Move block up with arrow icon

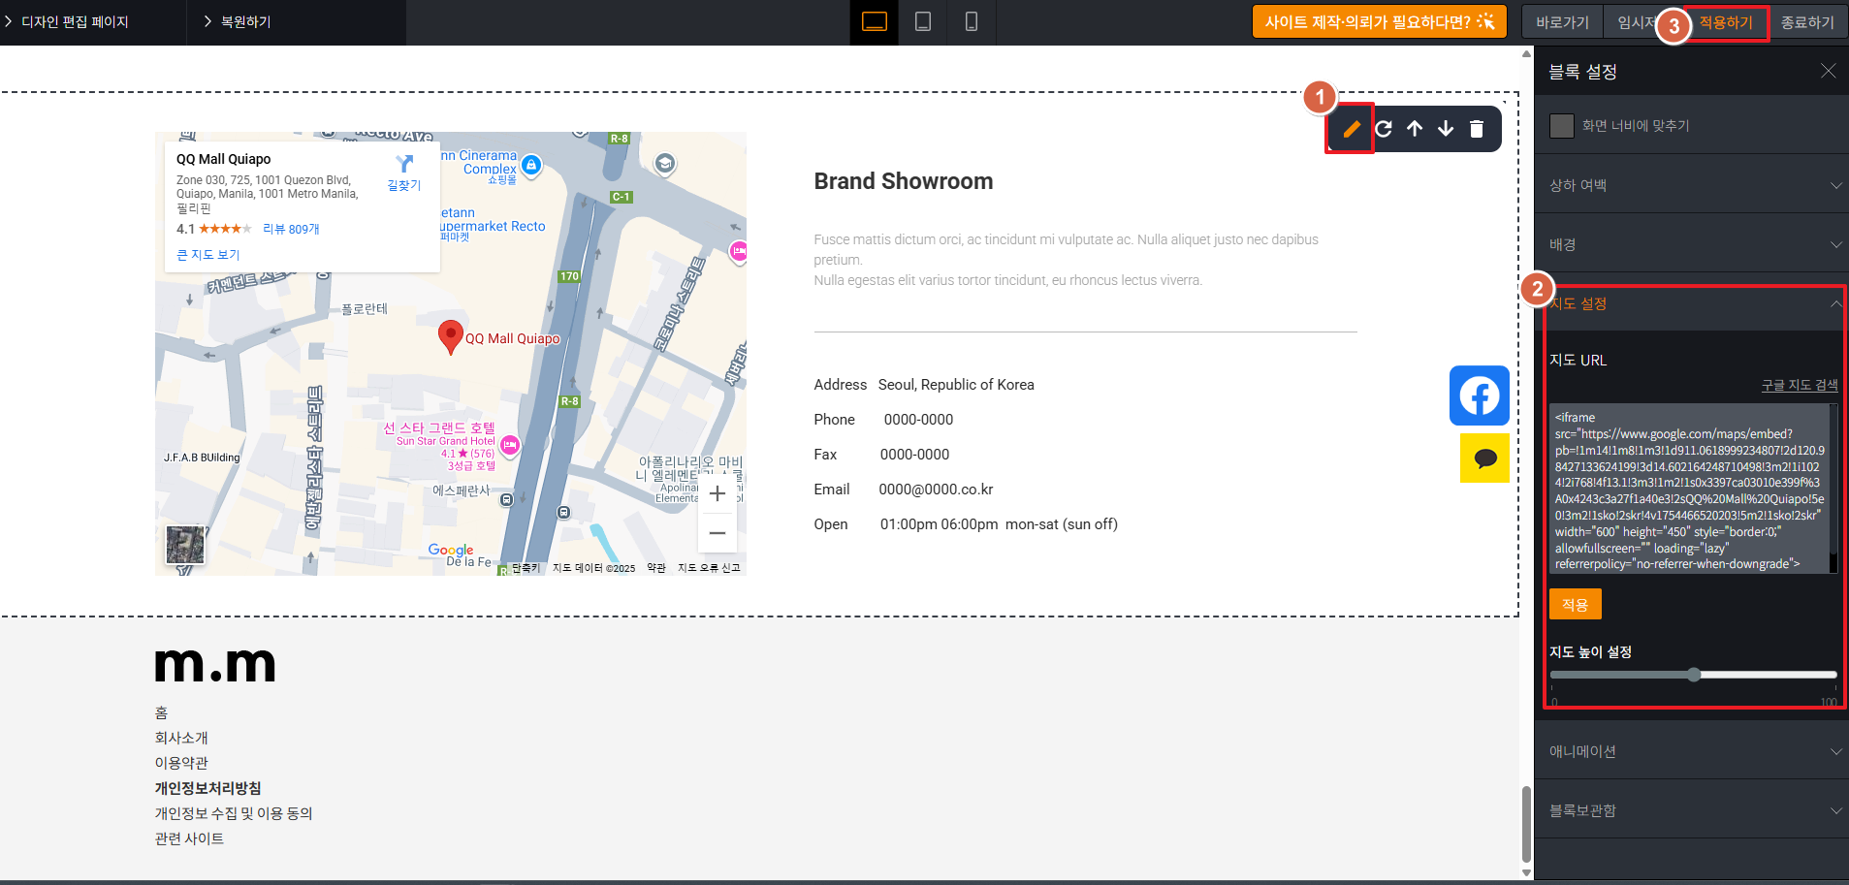(1415, 129)
